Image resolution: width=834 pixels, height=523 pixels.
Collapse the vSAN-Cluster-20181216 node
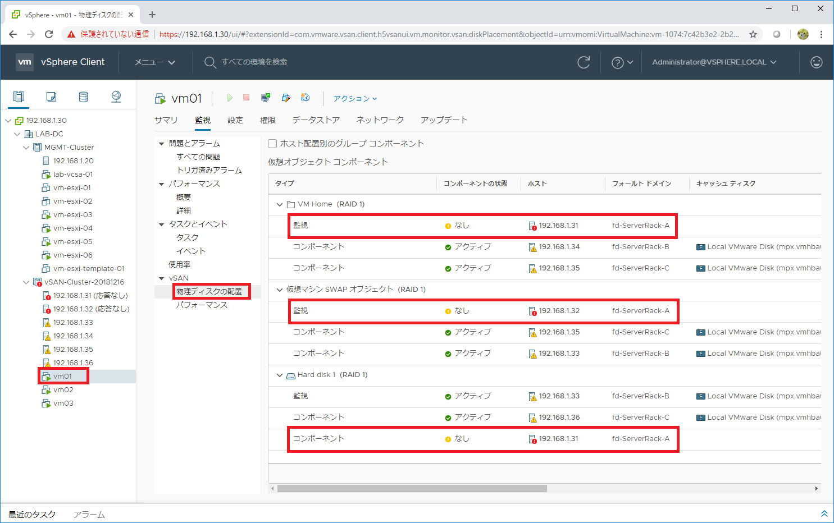pyautogui.click(x=26, y=282)
